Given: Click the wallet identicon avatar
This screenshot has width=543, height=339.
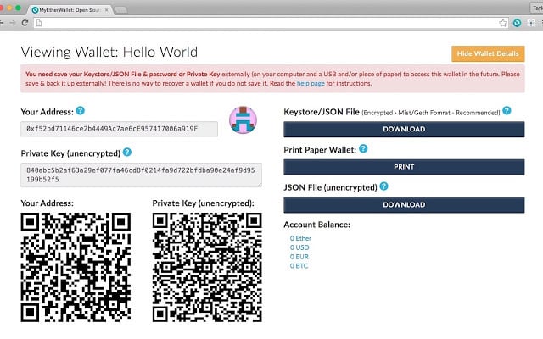Looking at the screenshot, I should click(244, 120).
